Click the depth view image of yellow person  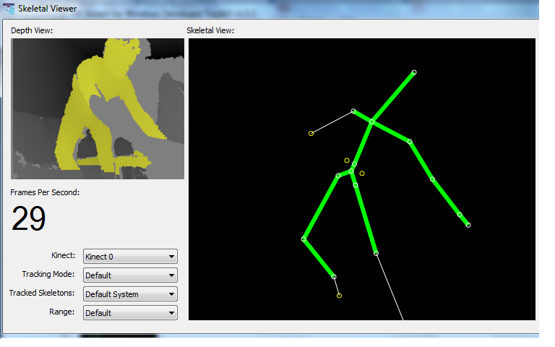98,108
